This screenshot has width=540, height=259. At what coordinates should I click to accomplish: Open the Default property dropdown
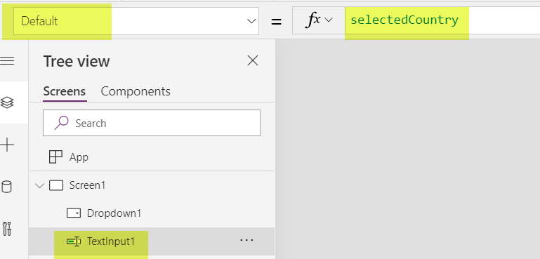(136, 21)
